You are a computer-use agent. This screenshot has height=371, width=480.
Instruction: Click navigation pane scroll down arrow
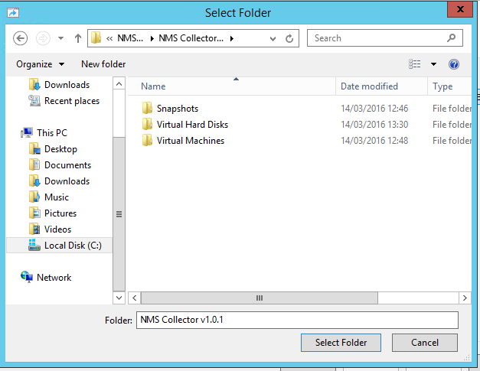click(x=119, y=298)
